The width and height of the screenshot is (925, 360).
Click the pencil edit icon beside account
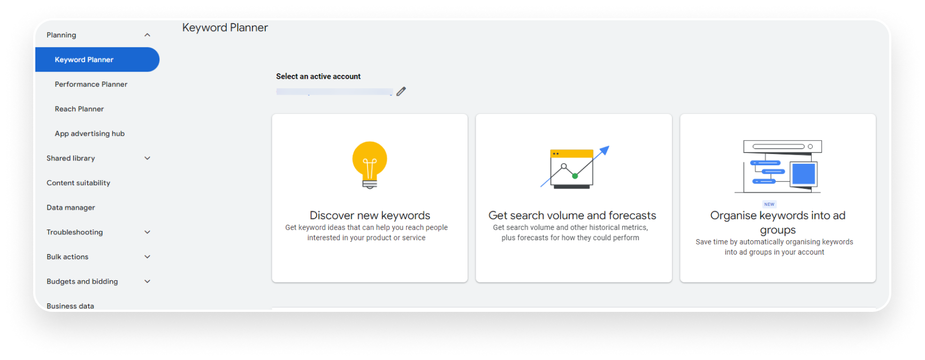pos(401,91)
